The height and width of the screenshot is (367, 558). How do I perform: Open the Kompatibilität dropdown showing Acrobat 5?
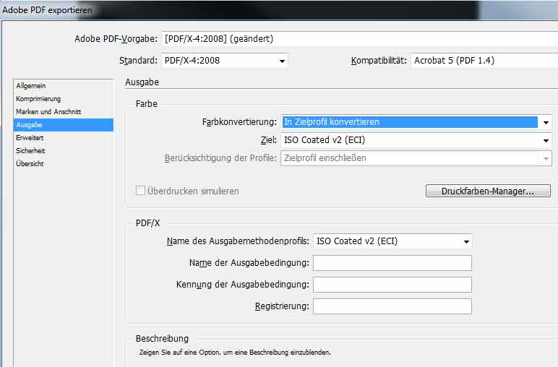[484, 61]
